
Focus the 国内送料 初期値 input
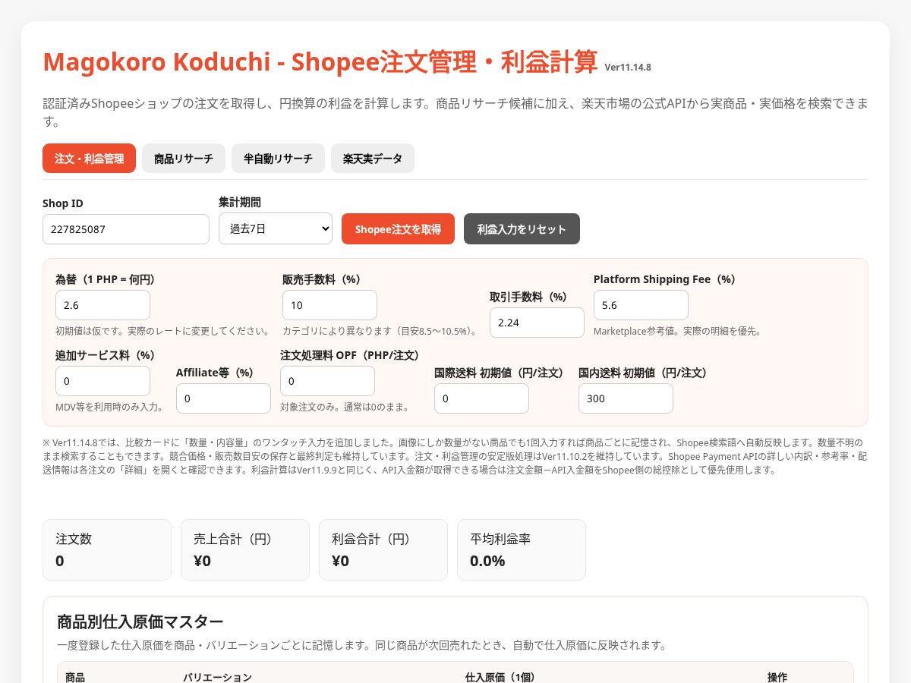(x=626, y=398)
